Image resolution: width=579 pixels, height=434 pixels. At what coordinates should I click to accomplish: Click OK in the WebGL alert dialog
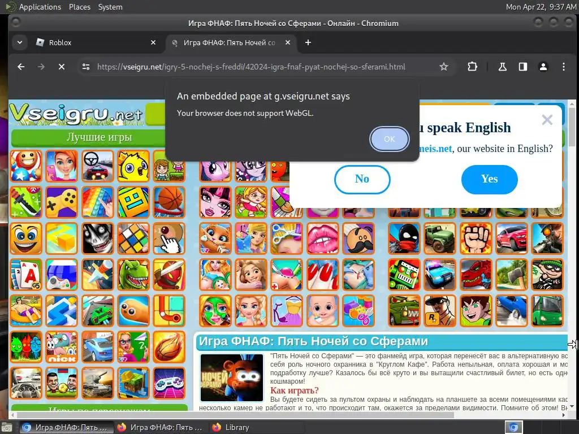pos(389,139)
